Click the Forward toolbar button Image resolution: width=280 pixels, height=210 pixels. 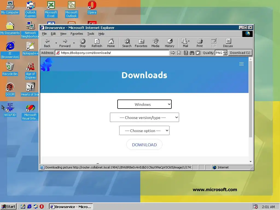coord(65,43)
